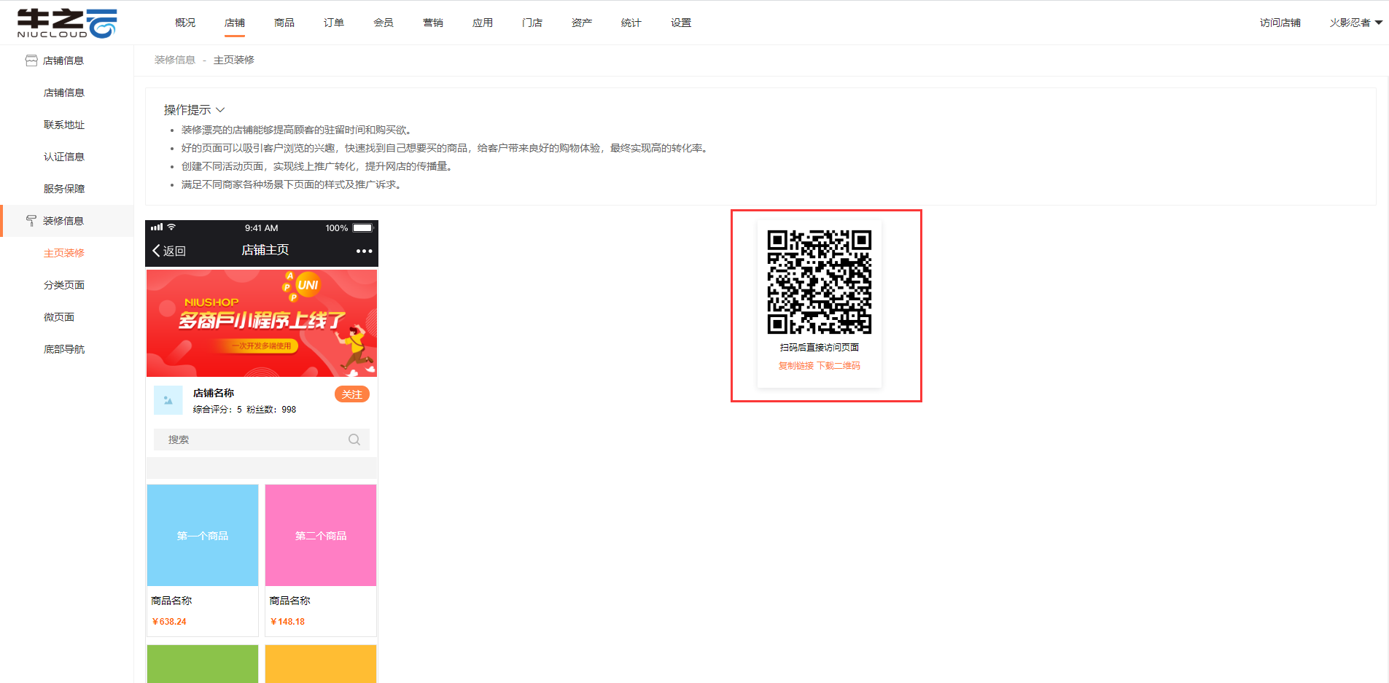1389x683 pixels.
Task: Open the 商品 top menu
Action: pos(284,23)
